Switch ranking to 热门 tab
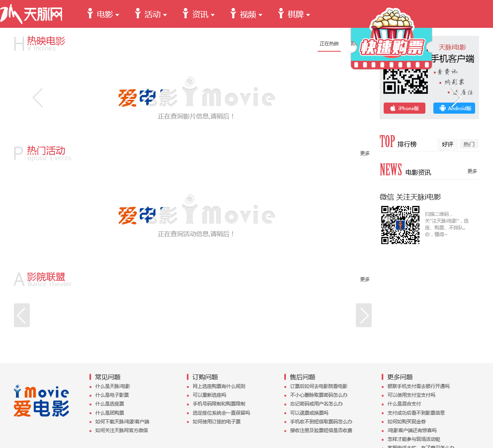The width and height of the screenshot is (493, 448). click(469, 144)
